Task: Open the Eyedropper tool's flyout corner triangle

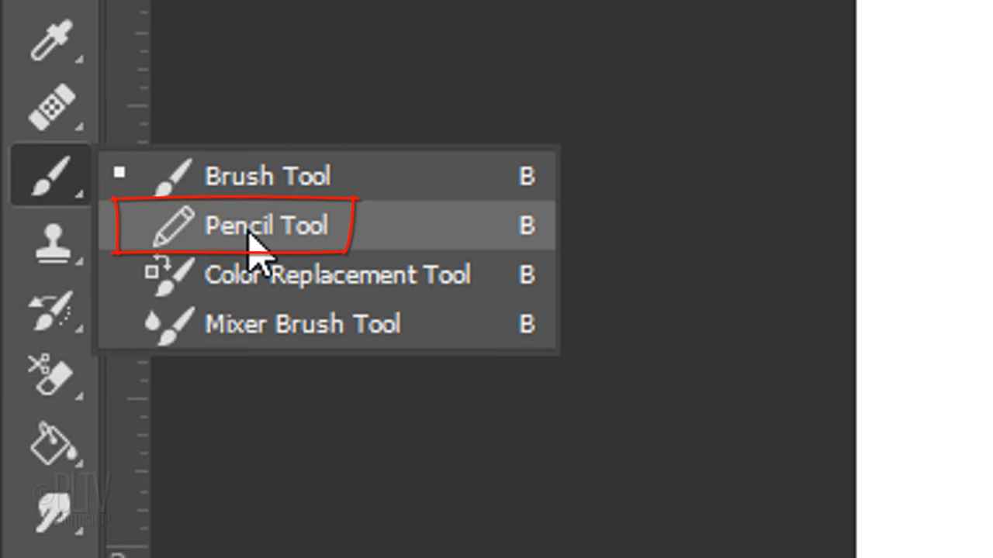Action: [x=79, y=59]
